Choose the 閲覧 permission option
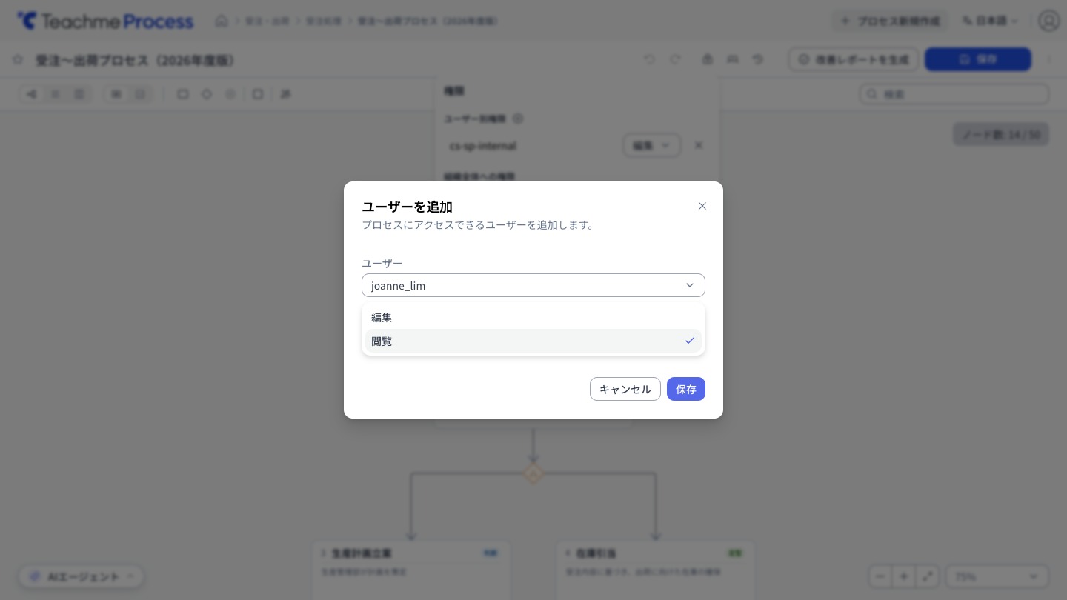1067x600 pixels. pos(533,341)
